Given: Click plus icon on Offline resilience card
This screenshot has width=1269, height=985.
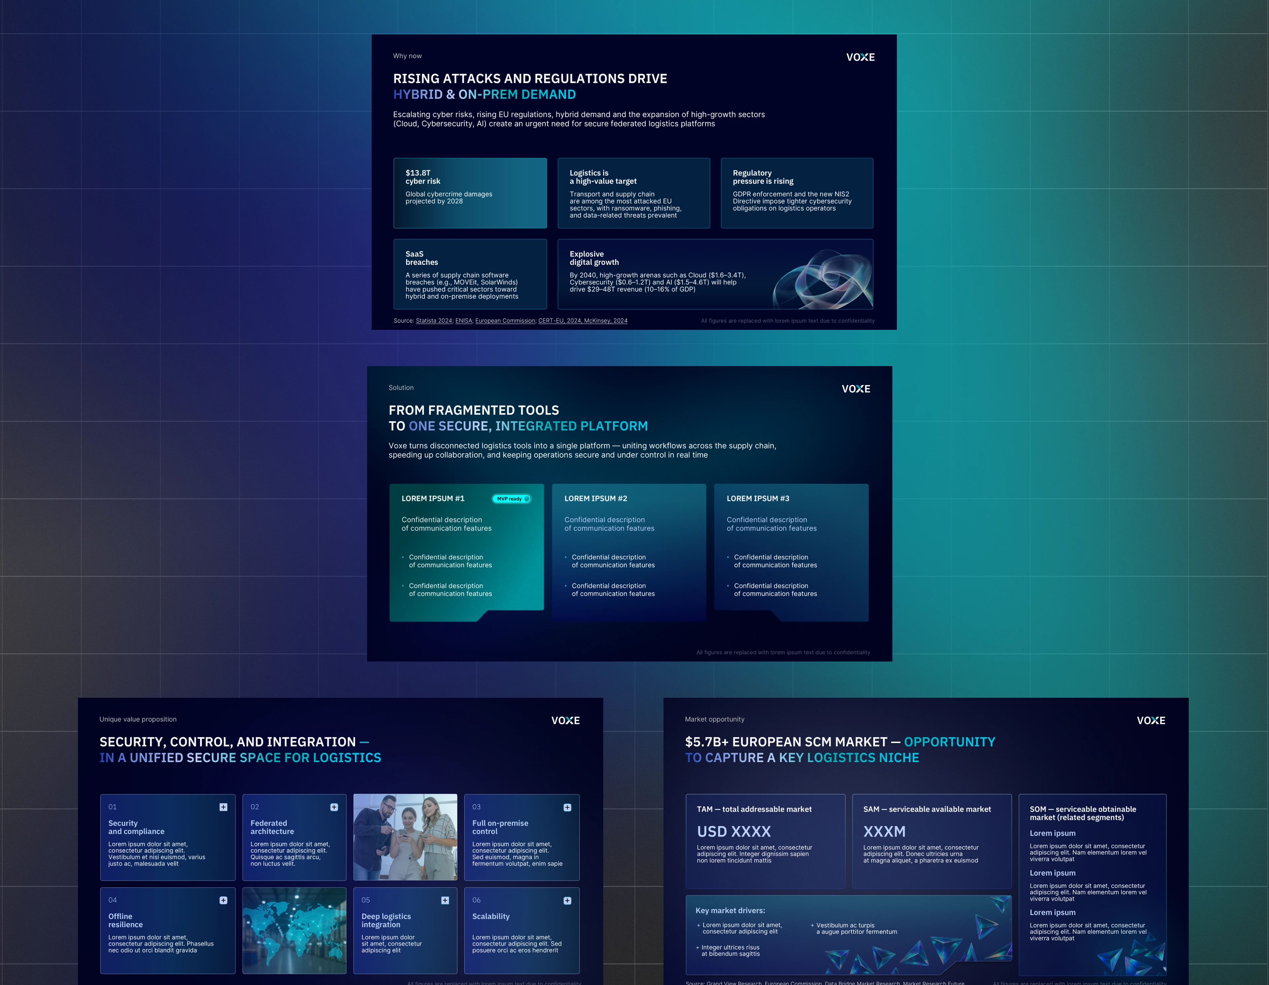Looking at the screenshot, I should (223, 900).
